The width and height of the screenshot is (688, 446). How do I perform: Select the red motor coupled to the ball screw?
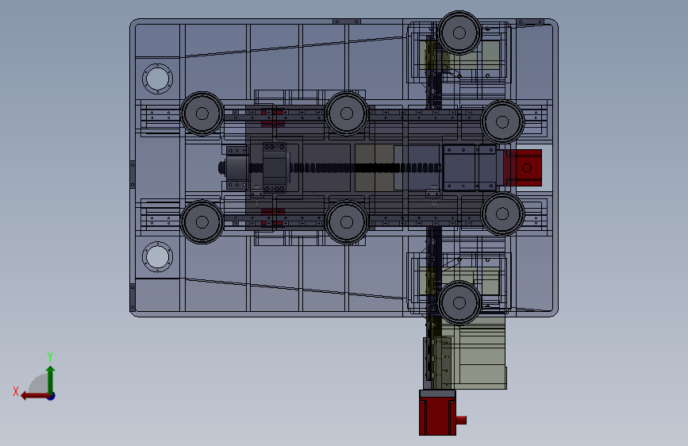click(523, 167)
